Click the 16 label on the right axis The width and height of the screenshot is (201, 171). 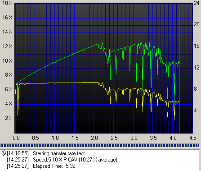click(197, 46)
